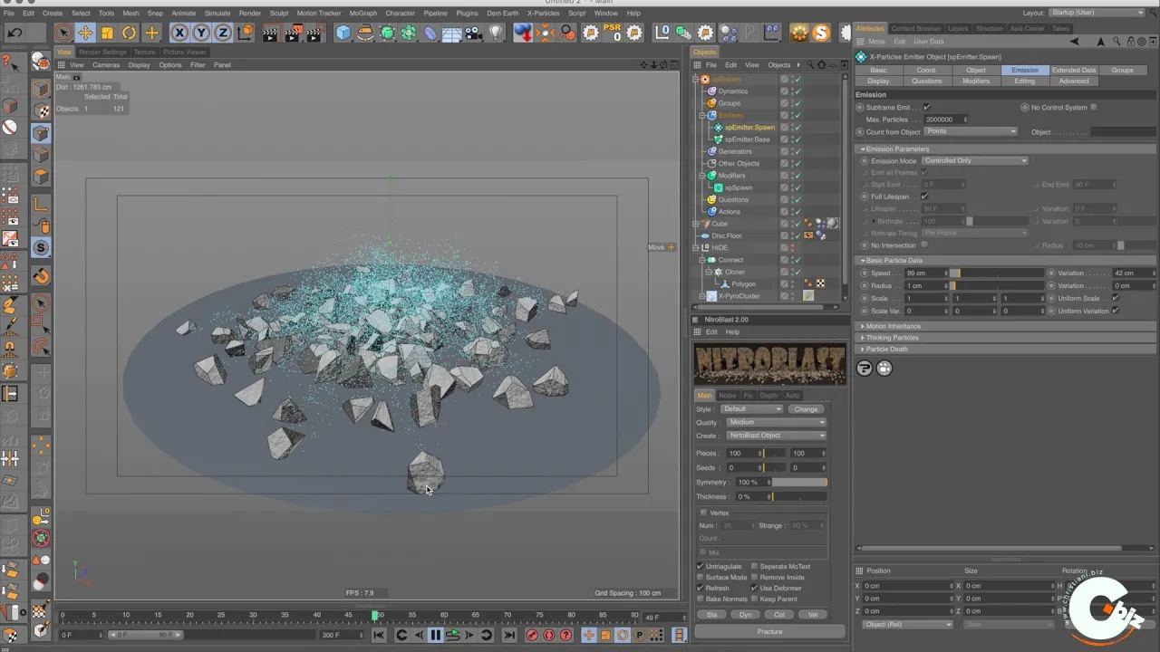This screenshot has height=652, width=1160.
Task: Open the Dem Earth menu
Action: [502, 13]
